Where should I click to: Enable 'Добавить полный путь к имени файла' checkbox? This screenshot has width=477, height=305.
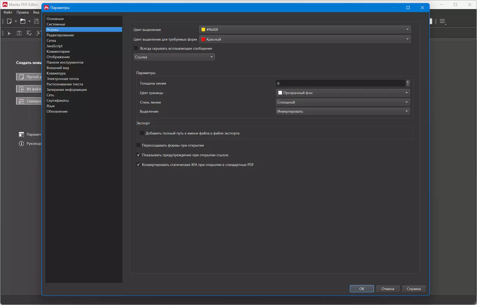[x=142, y=133]
